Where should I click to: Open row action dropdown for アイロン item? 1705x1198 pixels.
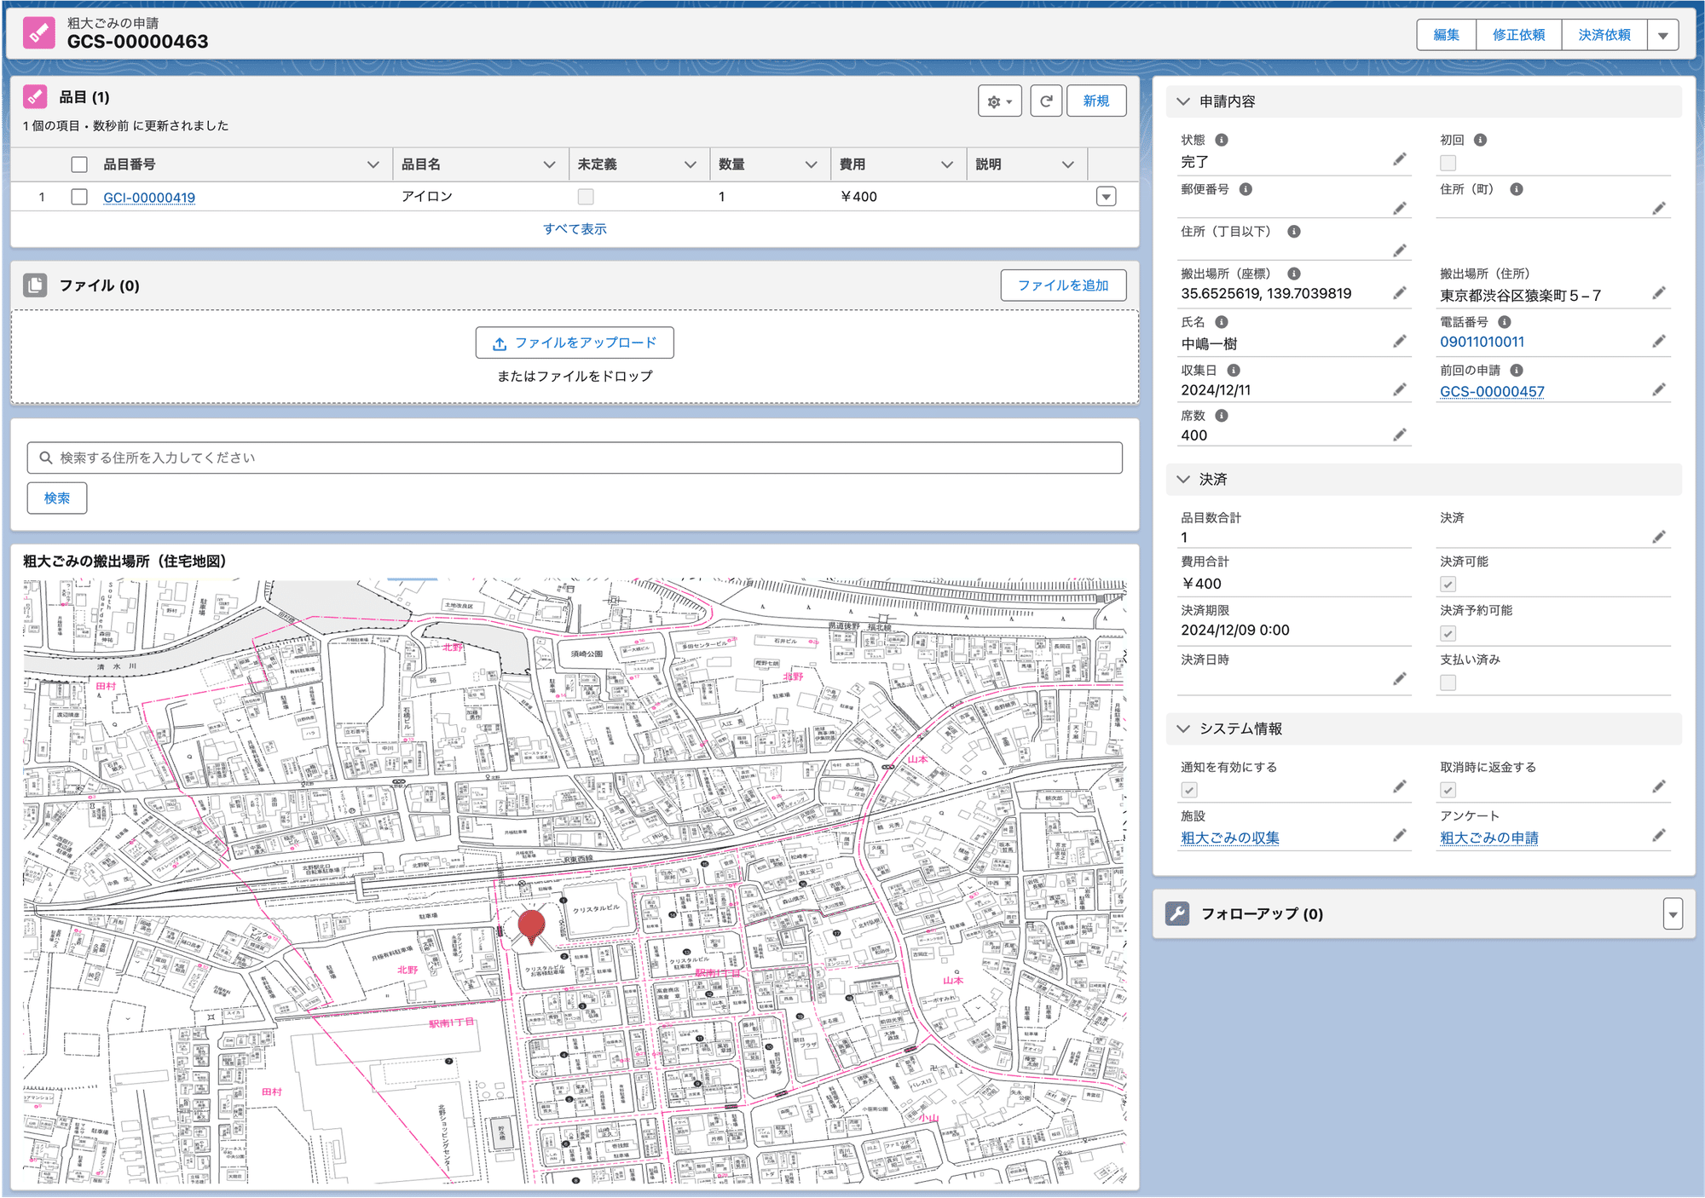click(1106, 197)
